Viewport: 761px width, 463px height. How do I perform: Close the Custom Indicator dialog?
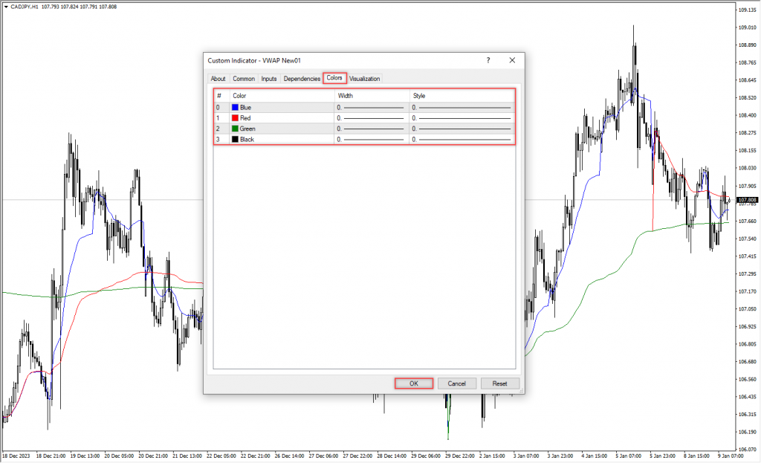[512, 60]
